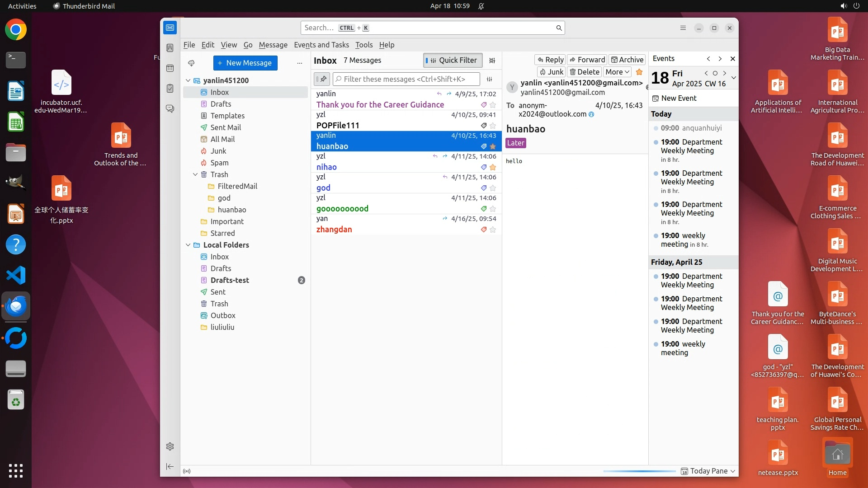Open the Tasks space icon
Image resolution: width=868 pixels, height=488 pixels.
(x=170, y=89)
